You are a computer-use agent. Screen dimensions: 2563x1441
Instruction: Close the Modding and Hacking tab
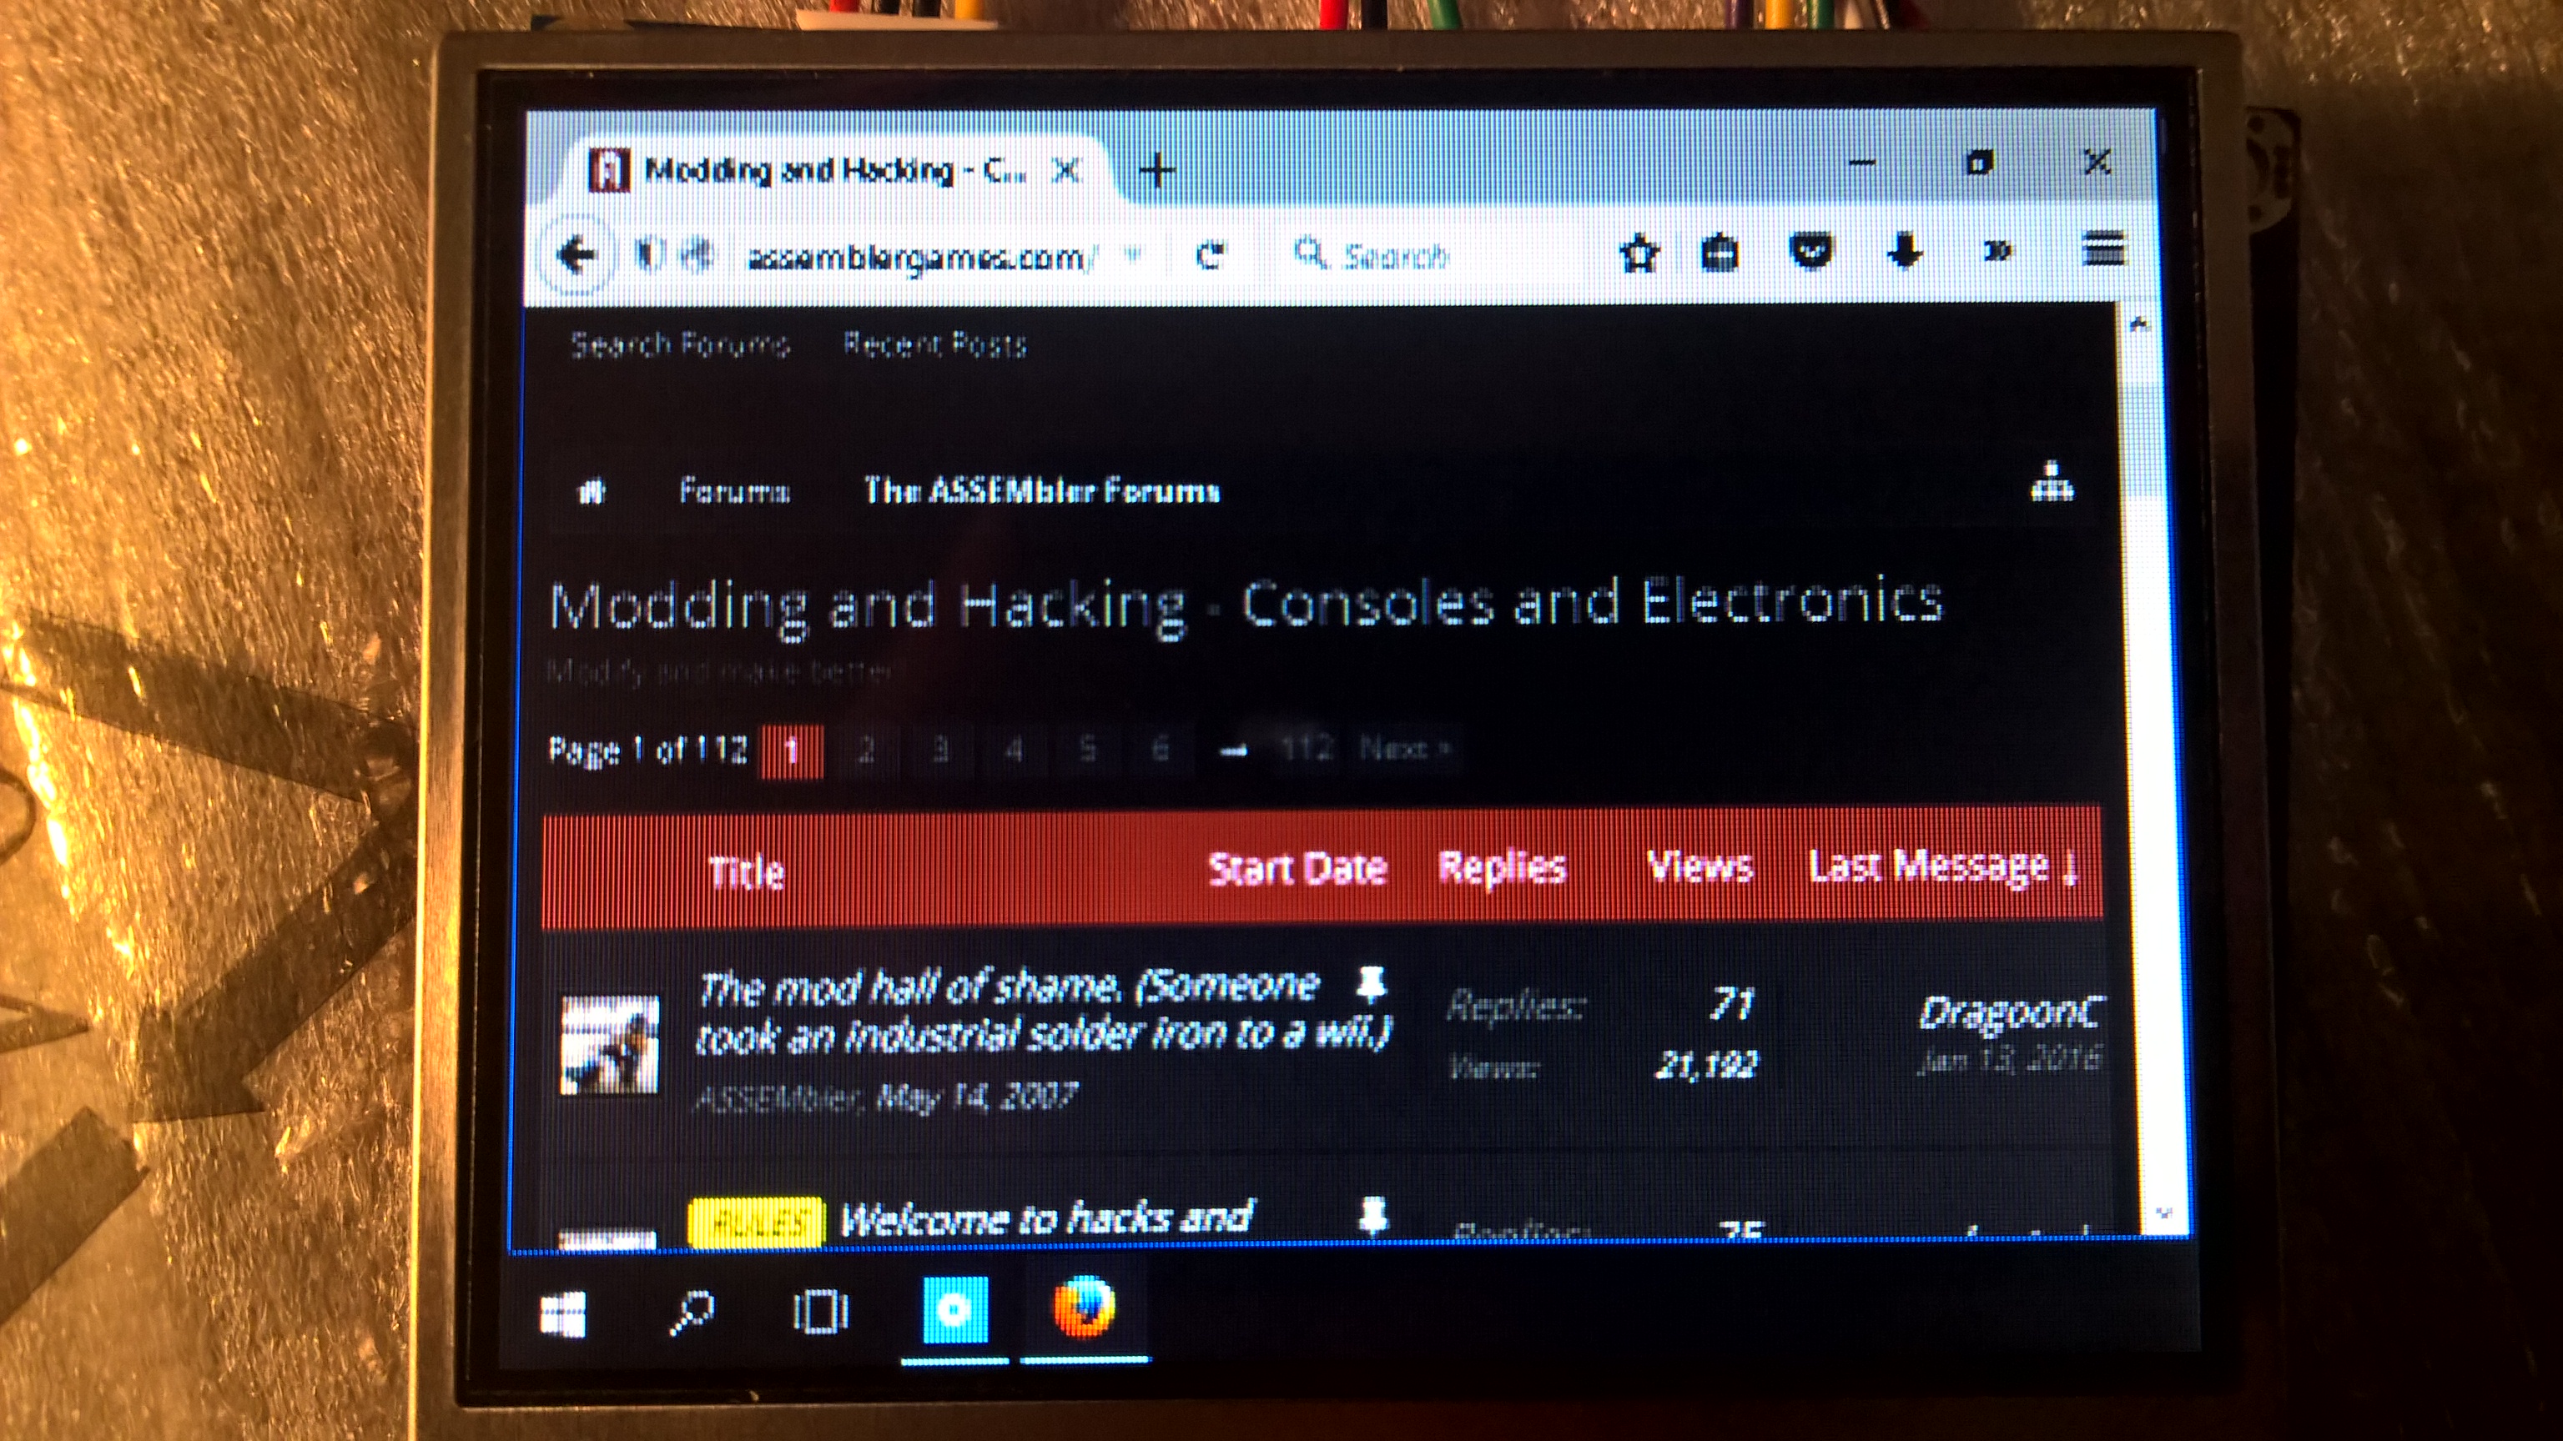[x=1065, y=170]
